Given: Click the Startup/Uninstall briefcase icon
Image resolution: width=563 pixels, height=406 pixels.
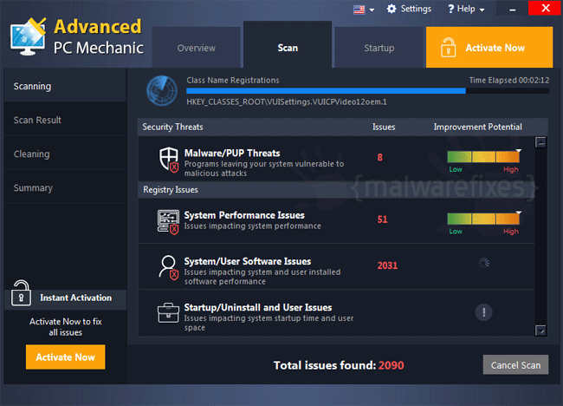Looking at the screenshot, I should tap(168, 313).
